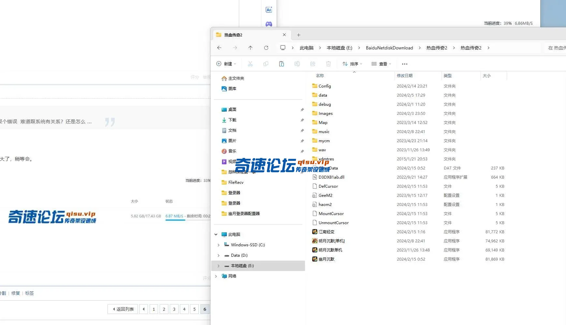Select the D3DX81ab.dll file
The height and width of the screenshot is (325, 566).
pyautogui.click(x=328, y=177)
